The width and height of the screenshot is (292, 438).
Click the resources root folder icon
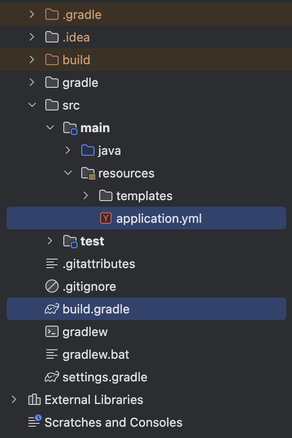tap(88, 173)
